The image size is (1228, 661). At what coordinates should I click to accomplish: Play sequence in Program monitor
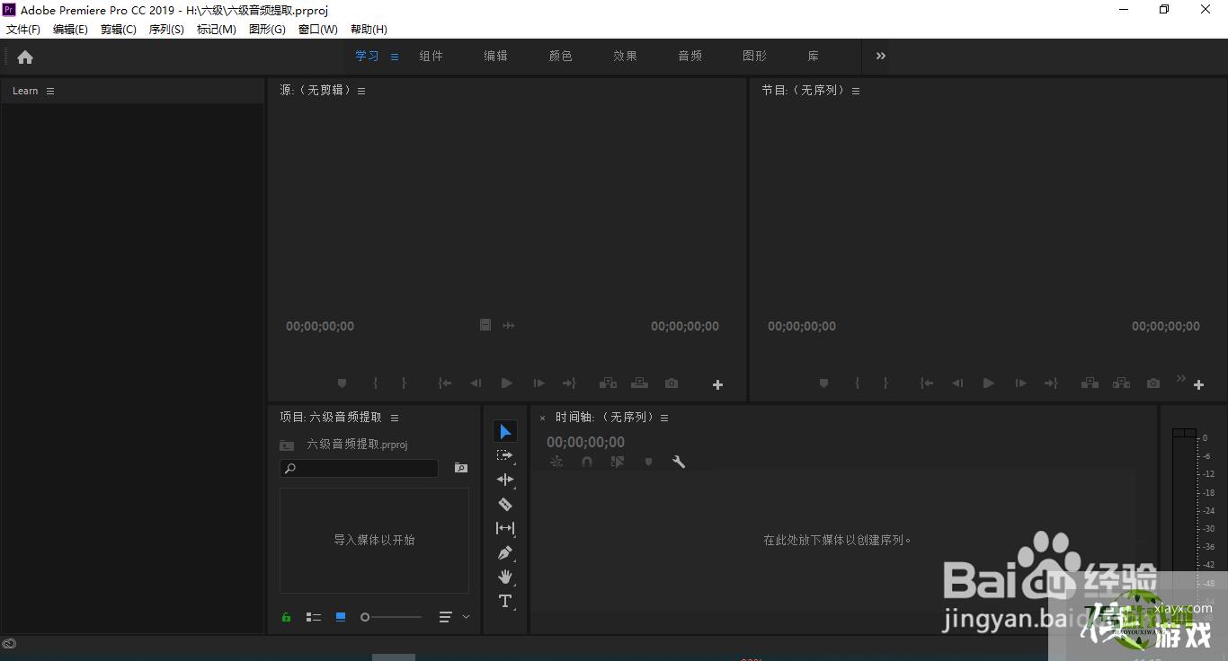(989, 383)
